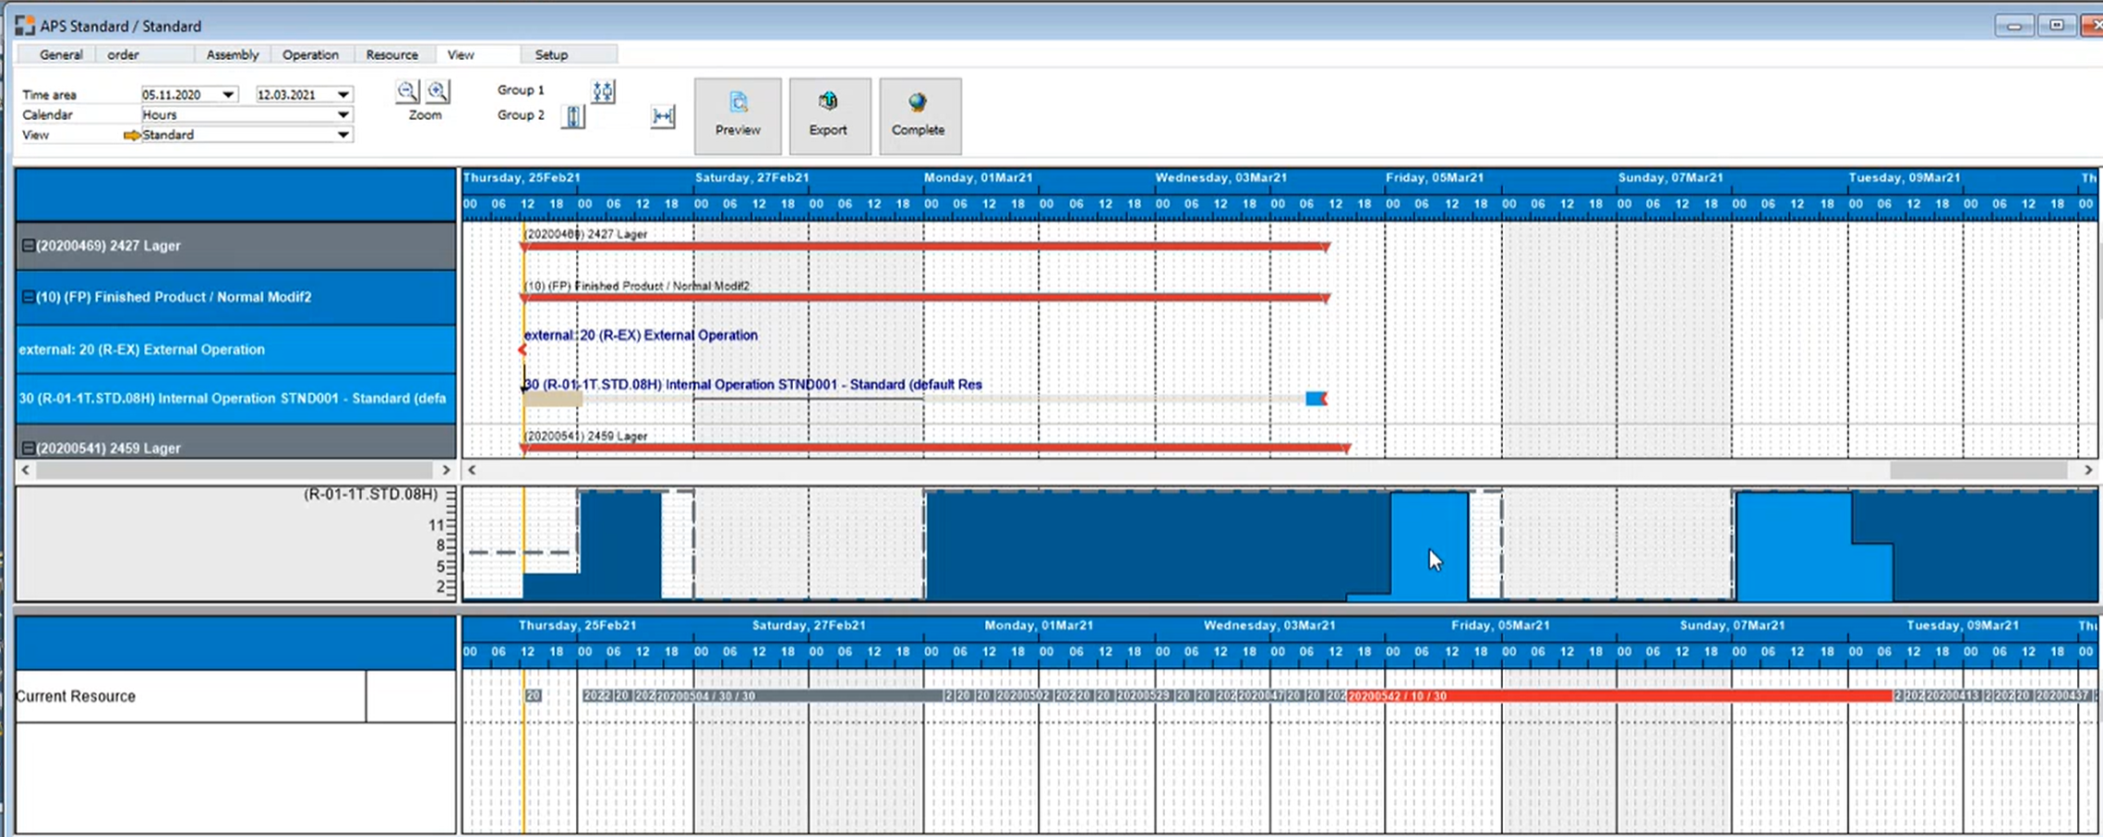Viewport: 2103px width, 837px height.
Task: Open the Preview function
Action: [x=738, y=115]
